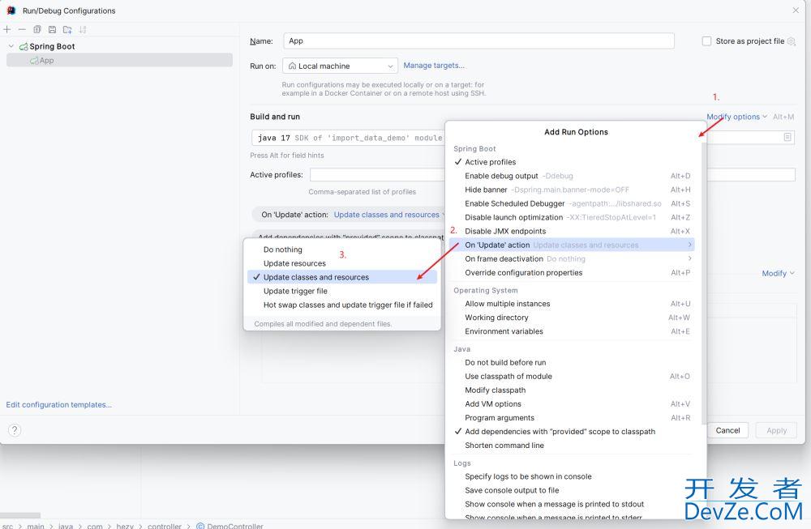The height and width of the screenshot is (529, 811).
Task: Open the Modify dropdown link
Action: (x=778, y=273)
